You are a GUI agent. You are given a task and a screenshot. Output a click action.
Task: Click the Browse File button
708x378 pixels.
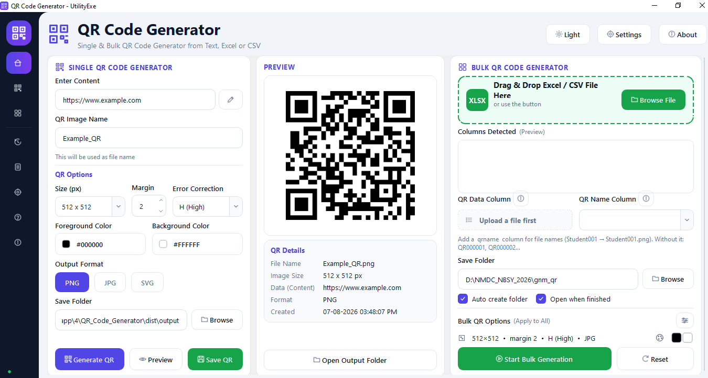tap(653, 100)
